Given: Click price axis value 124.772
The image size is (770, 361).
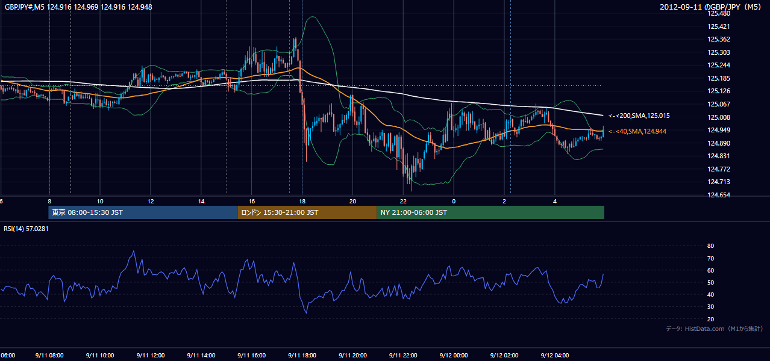Looking at the screenshot, I should pos(718,169).
